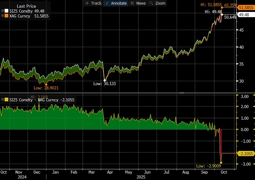Click the 0.00 spread axis value
The height and width of the screenshot is (180, 255).
click(x=245, y=129)
